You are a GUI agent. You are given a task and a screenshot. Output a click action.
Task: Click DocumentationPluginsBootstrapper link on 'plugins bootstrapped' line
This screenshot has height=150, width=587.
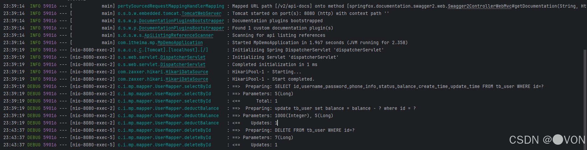click(181, 21)
